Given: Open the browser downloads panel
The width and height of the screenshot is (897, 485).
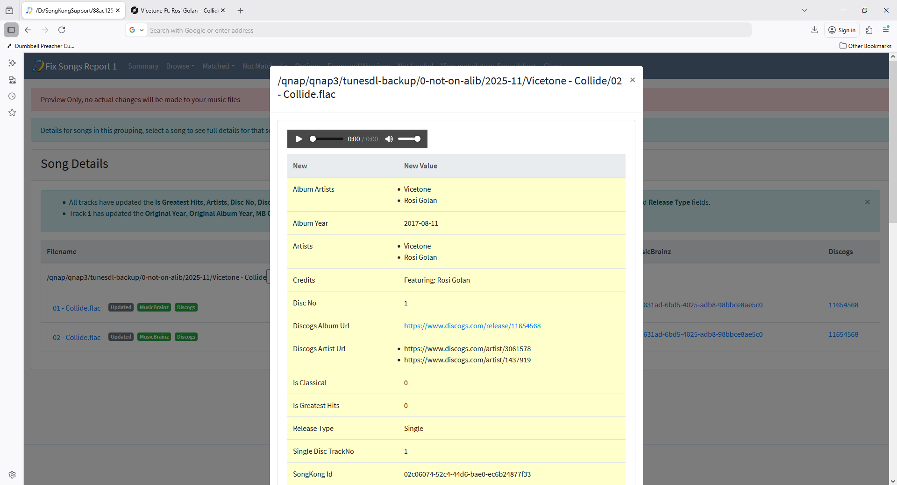Looking at the screenshot, I should tap(814, 30).
